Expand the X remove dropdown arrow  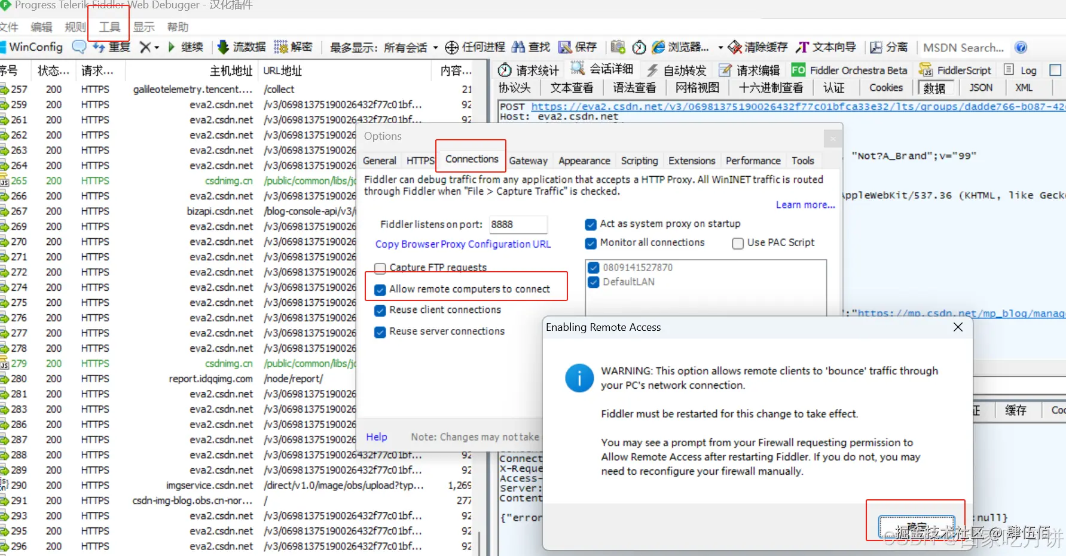point(157,47)
